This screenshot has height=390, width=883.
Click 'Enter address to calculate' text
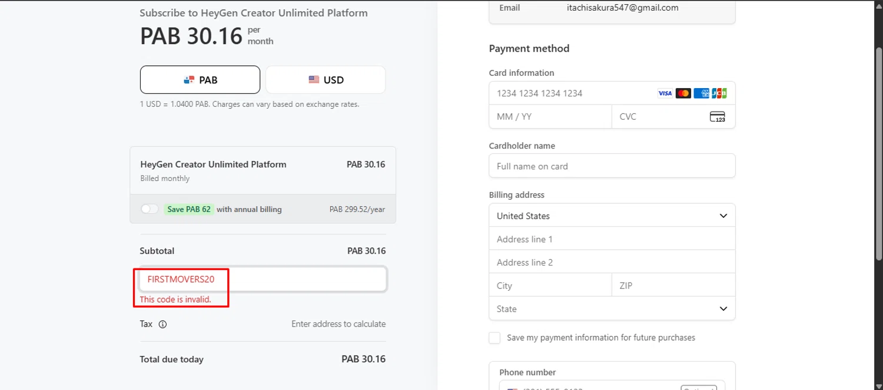(x=338, y=324)
